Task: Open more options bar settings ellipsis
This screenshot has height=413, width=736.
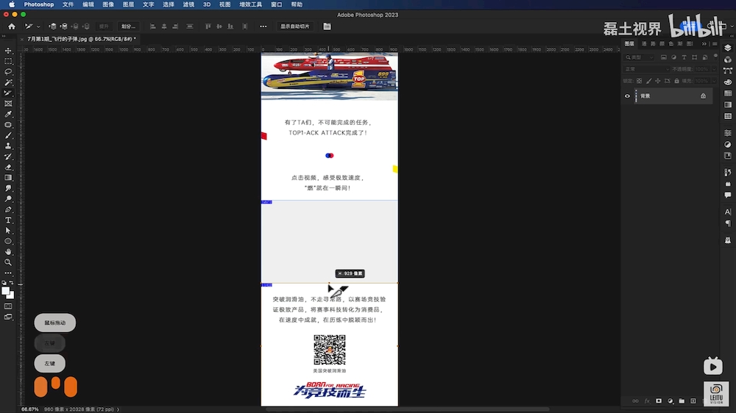Action: click(x=263, y=26)
